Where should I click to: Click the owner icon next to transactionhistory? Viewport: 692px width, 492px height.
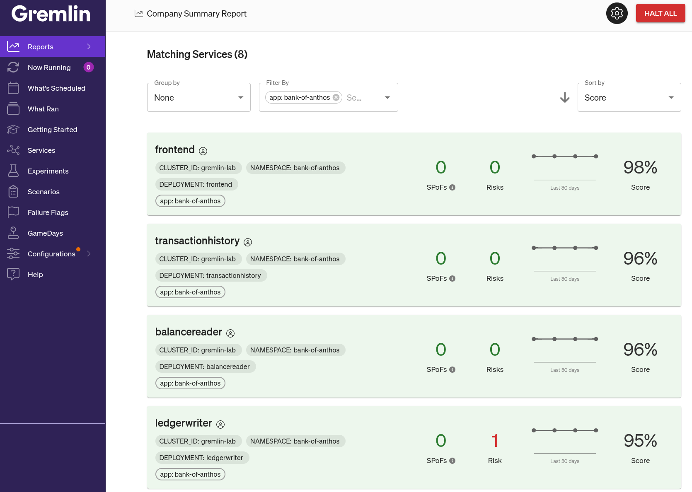coord(248,242)
